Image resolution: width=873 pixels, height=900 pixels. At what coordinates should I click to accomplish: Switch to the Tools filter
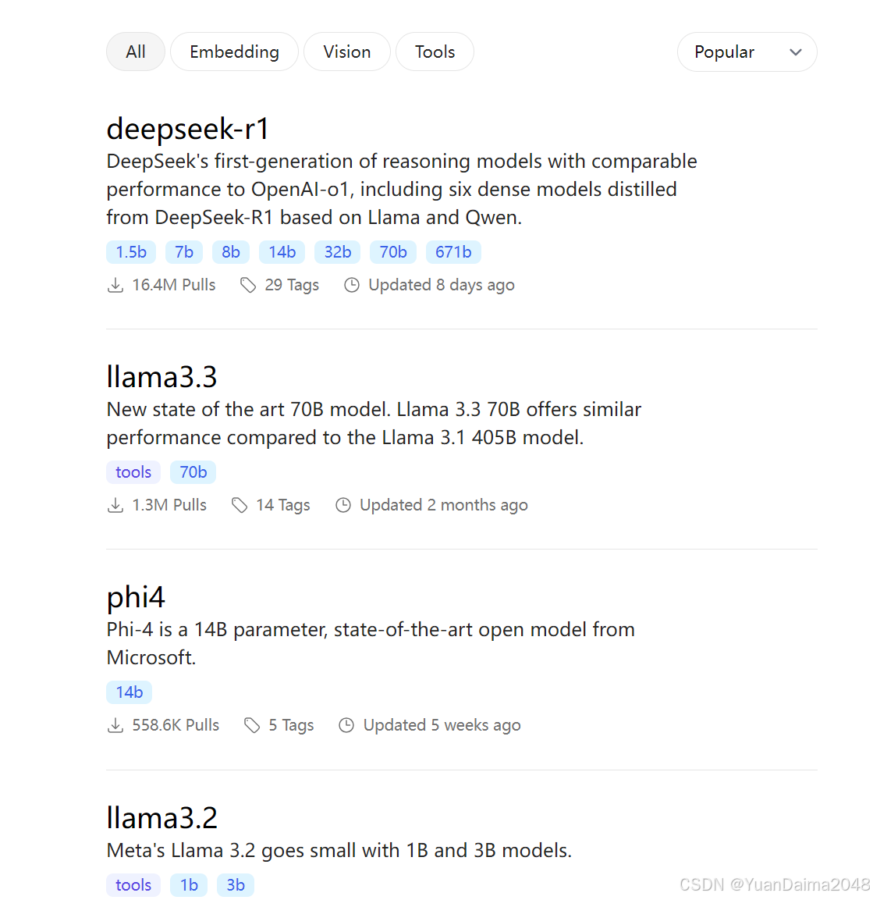point(435,52)
